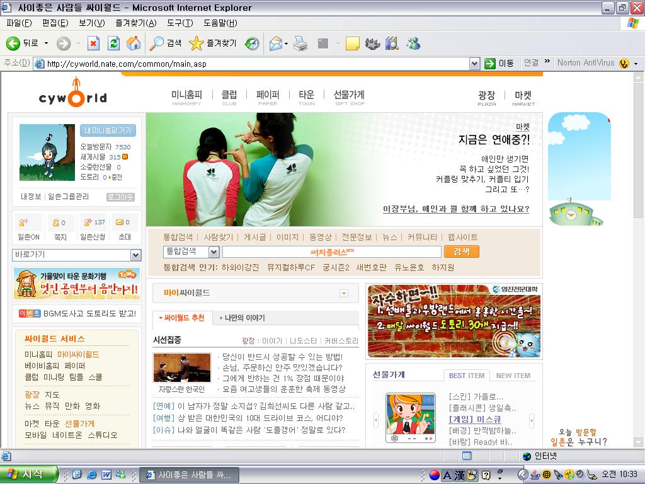Click the Windows 시작 Start button
The height and width of the screenshot is (484, 645).
pyautogui.click(x=29, y=474)
